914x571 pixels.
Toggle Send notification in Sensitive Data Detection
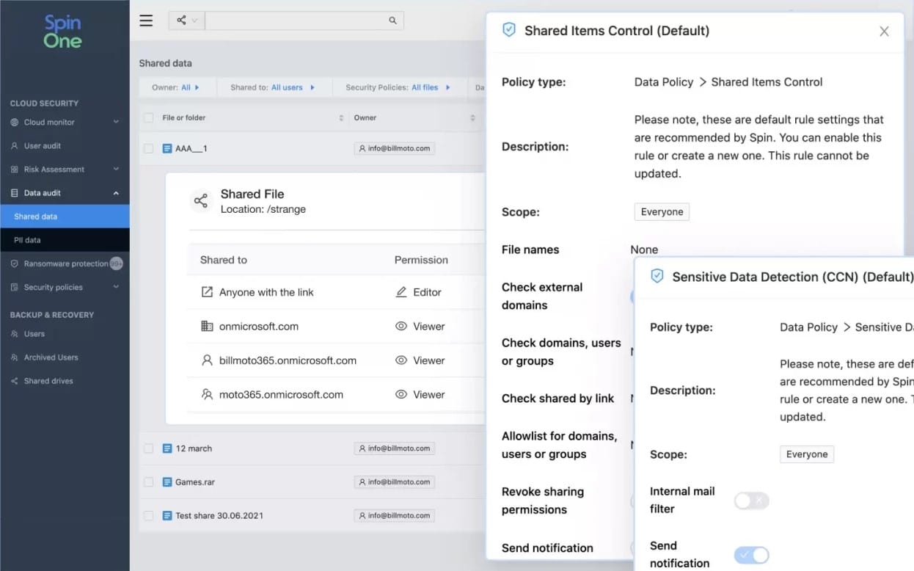point(751,555)
